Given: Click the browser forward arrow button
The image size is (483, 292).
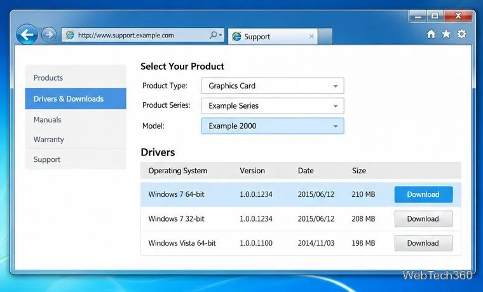Looking at the screenshot, I should (49, 34).
